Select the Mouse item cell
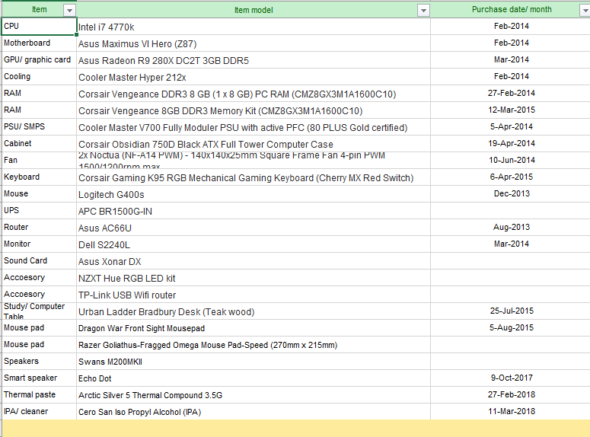This screenshot has width=590, height=437. pyautogui.click(x=39, y=194)
